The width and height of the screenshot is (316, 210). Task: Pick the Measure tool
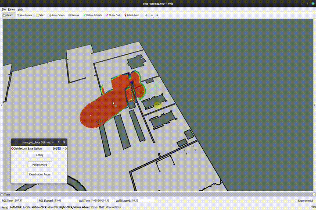pos(74,15)
